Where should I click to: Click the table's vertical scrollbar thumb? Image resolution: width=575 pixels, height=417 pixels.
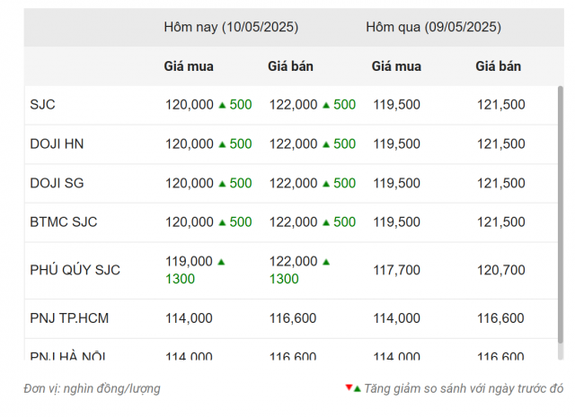point(561,214)
